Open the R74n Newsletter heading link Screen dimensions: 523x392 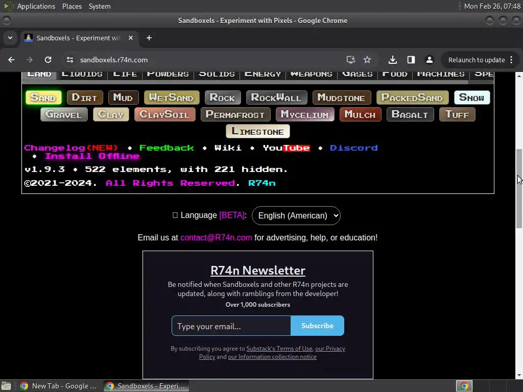pyautogui.click(x=258, y=271)
